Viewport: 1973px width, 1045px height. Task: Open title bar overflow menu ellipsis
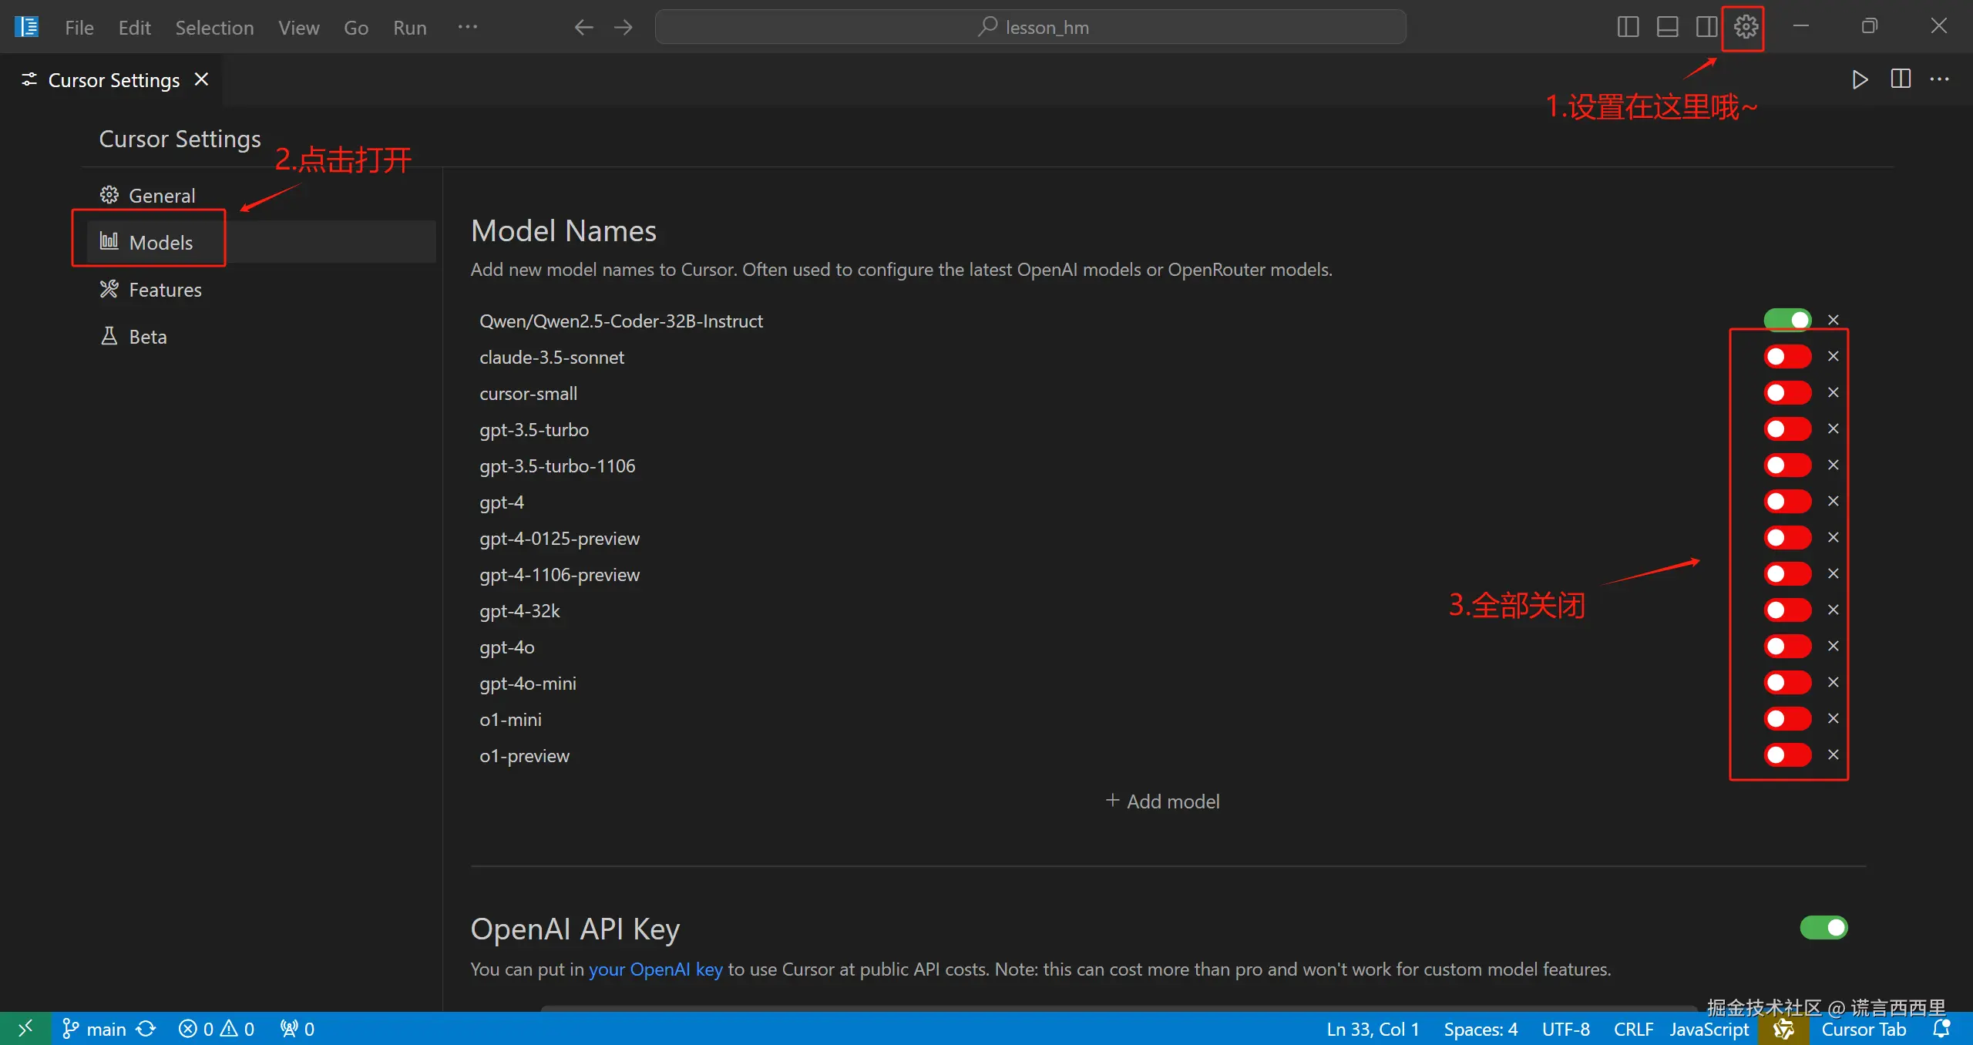tap(467, 27)
